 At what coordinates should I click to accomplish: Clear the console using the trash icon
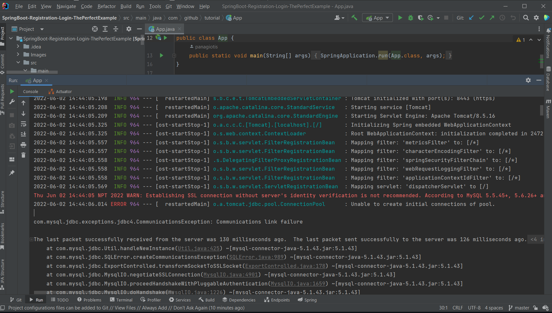tap(23, 155)
